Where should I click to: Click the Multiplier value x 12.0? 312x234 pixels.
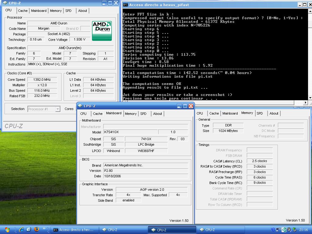click(x=42, y=85)
